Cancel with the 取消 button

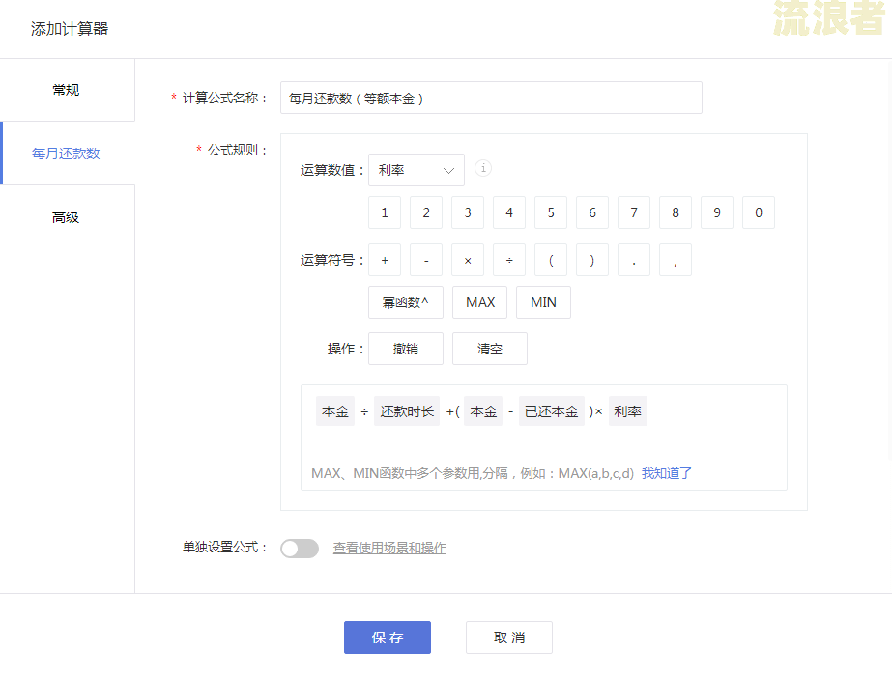tap(509, 637)
